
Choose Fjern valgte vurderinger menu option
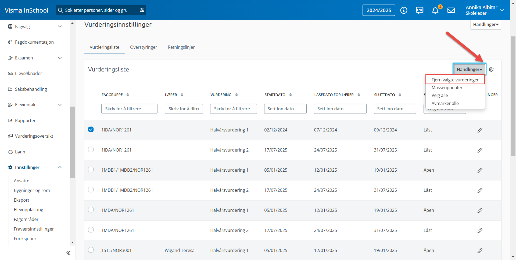(x=455, y=80)
